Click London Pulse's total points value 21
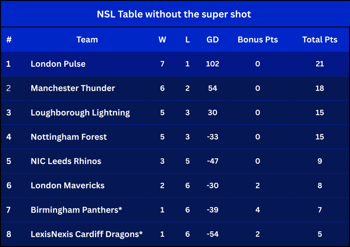350x247 pixels. [320, 64]
